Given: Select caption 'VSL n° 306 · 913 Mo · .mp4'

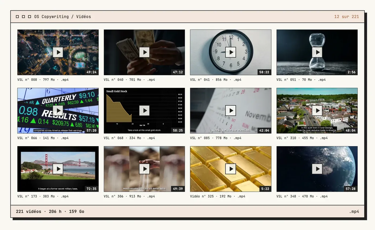Looking at the screenshot, I should click(129, 196).
